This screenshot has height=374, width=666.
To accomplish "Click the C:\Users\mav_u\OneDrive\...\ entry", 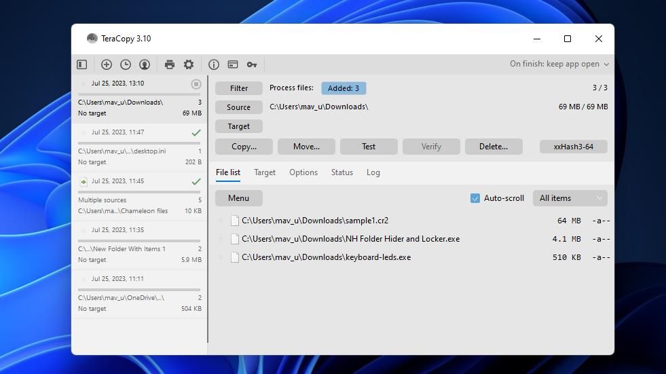I will click(x=121, y=297).
